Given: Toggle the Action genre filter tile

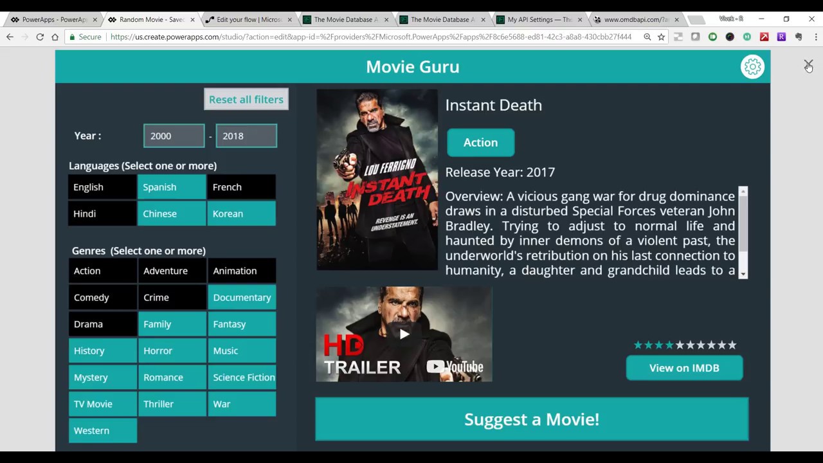Looking at the screenshot, I should click(x=102, y=271).
